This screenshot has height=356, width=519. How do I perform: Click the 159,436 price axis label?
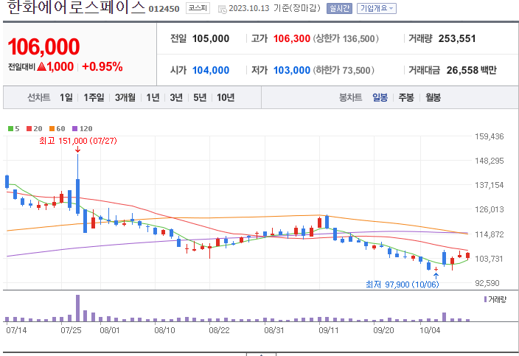pos(490,136)
